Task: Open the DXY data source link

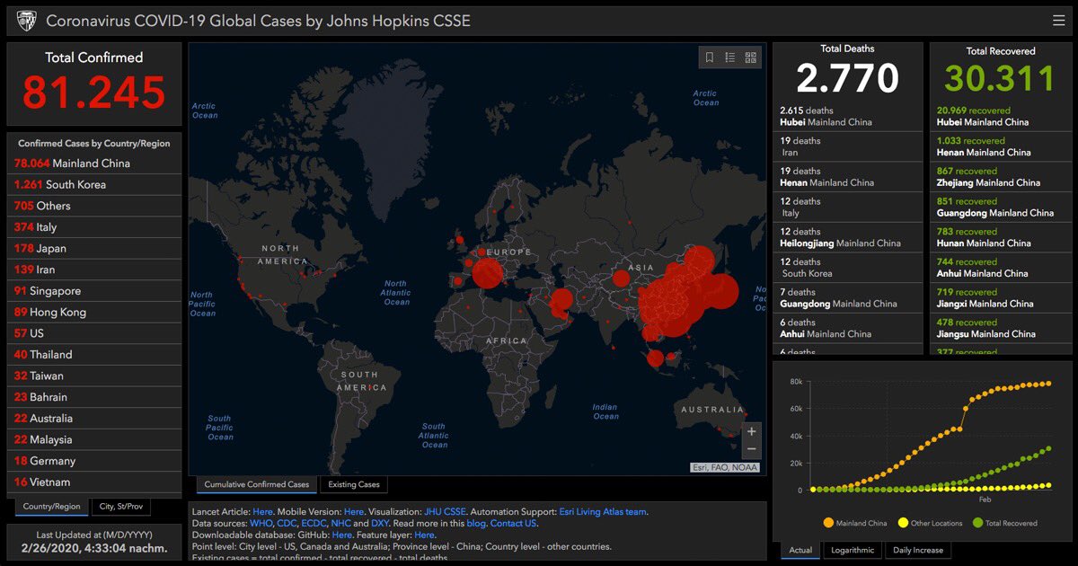Action: 380,523
